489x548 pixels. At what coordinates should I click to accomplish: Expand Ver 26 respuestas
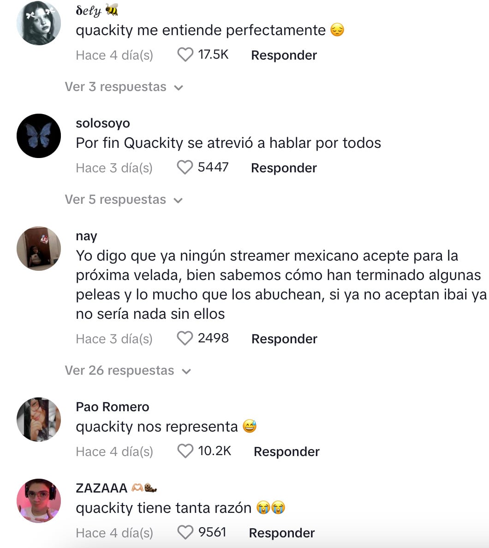coord(128,371)
